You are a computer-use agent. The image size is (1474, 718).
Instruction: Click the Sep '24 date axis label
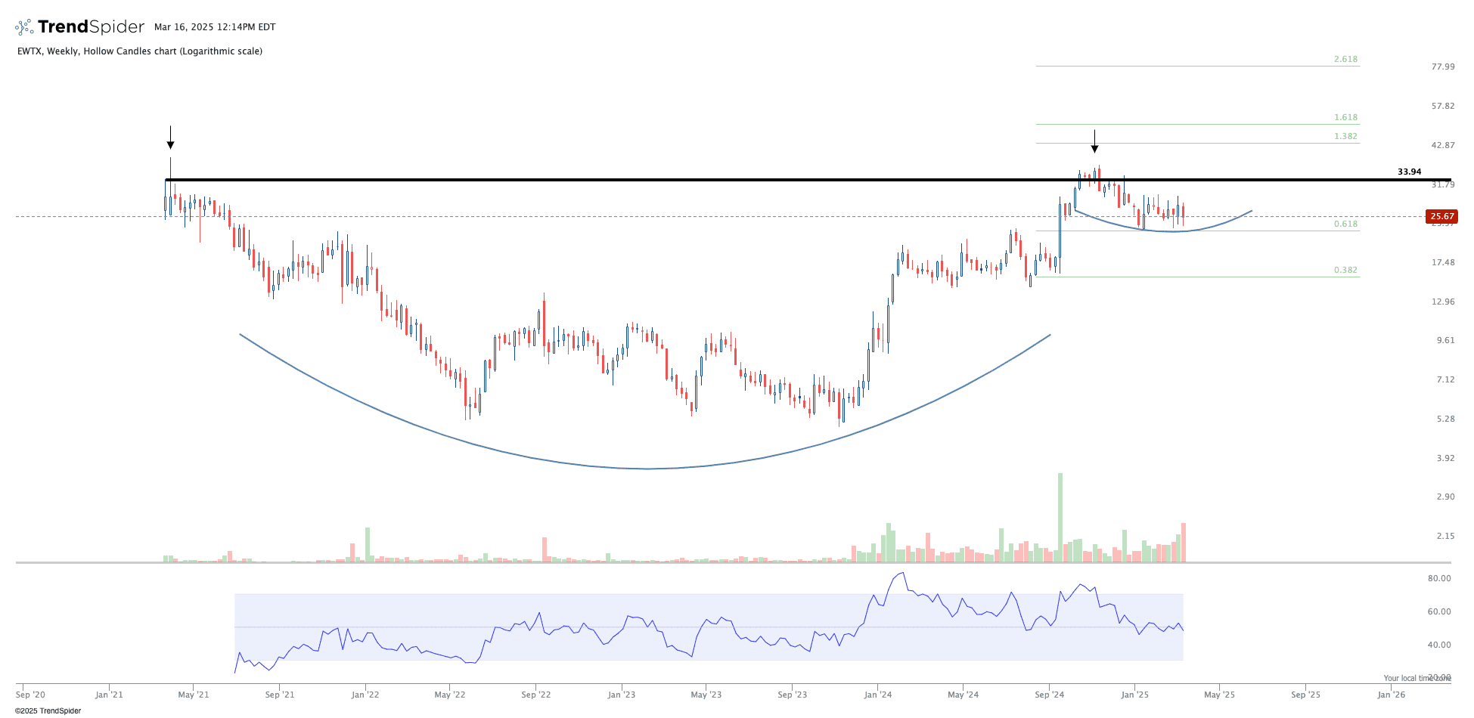point(1049,695)
